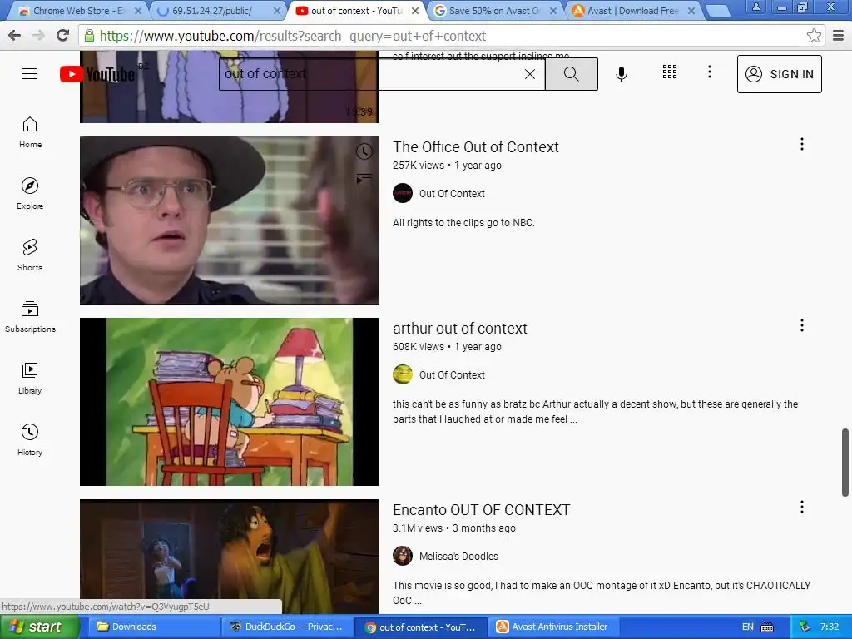Click The Office video thumbnail
This screenshot has width=852, height=639.
click(230, 220)
